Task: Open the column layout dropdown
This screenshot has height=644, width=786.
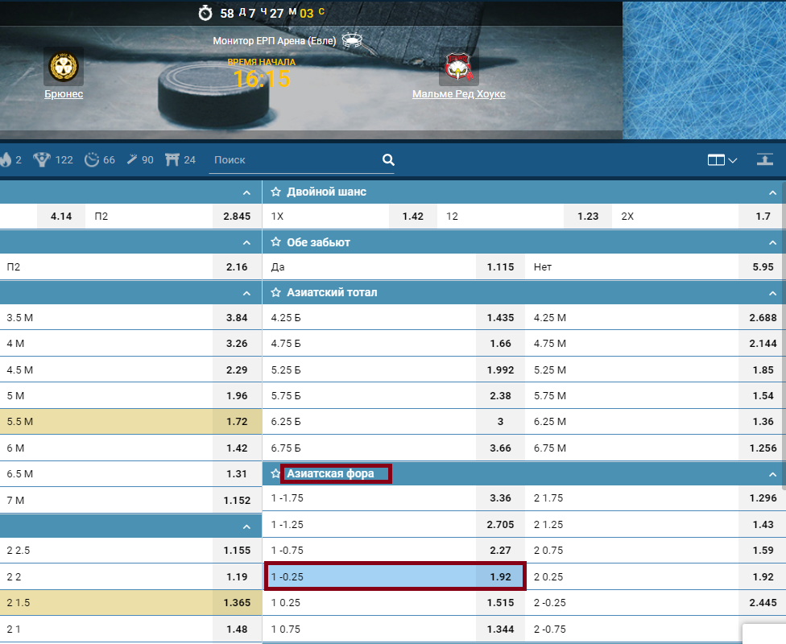Action: (722, 160)
